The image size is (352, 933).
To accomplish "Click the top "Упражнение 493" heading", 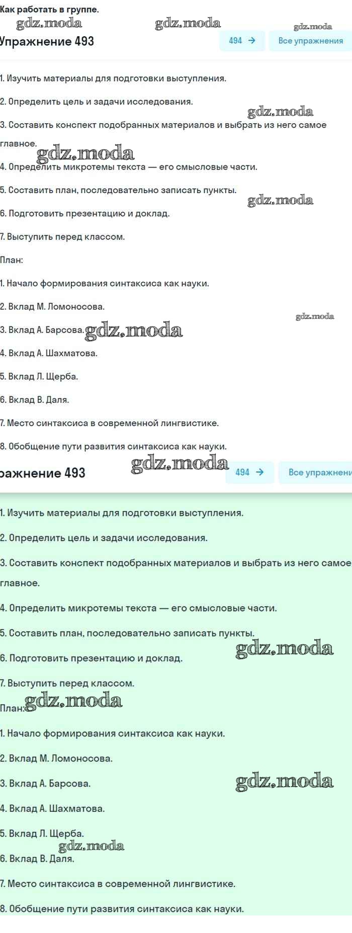I will tap(47, 41).
